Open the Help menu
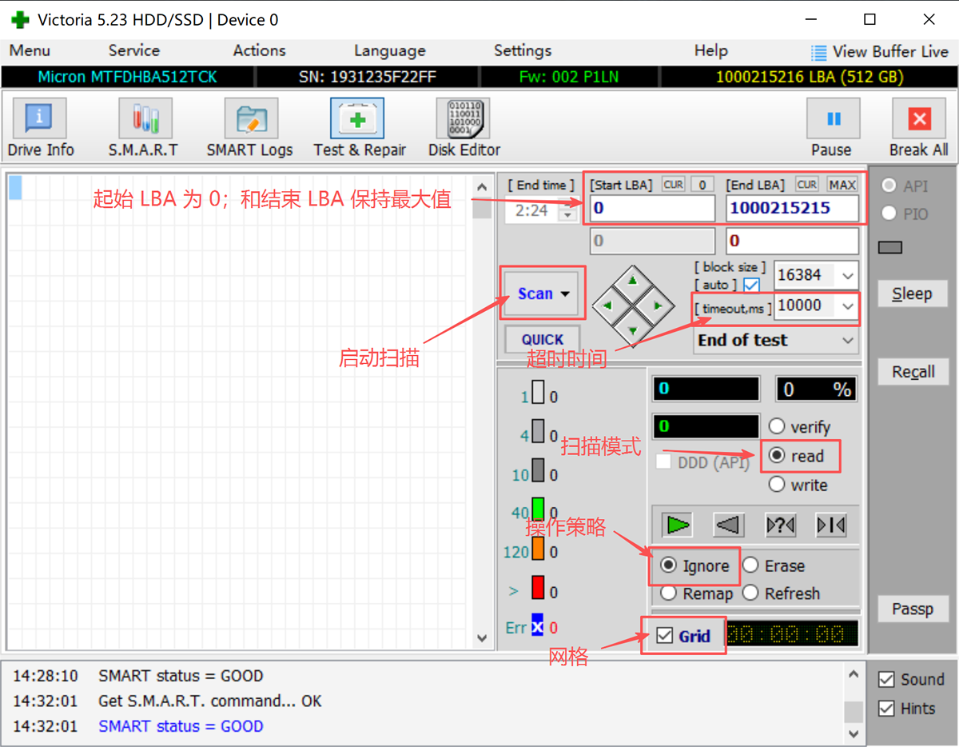The height and width of the screenshot is (747, 959). click(x=711, y=50)
